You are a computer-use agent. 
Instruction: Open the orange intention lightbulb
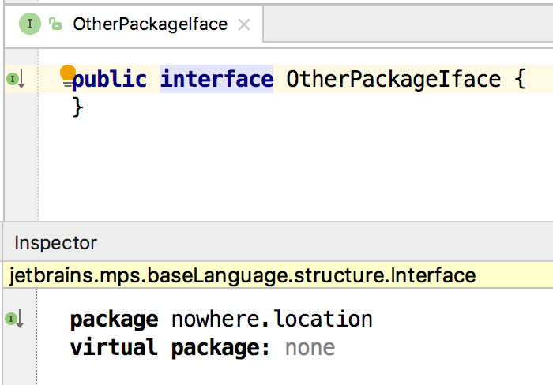(x=68, y=73)
